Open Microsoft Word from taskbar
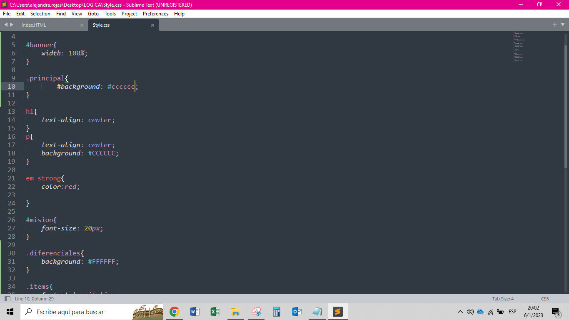The height and width of the screenshot is (320, 569). pos(195,312)
